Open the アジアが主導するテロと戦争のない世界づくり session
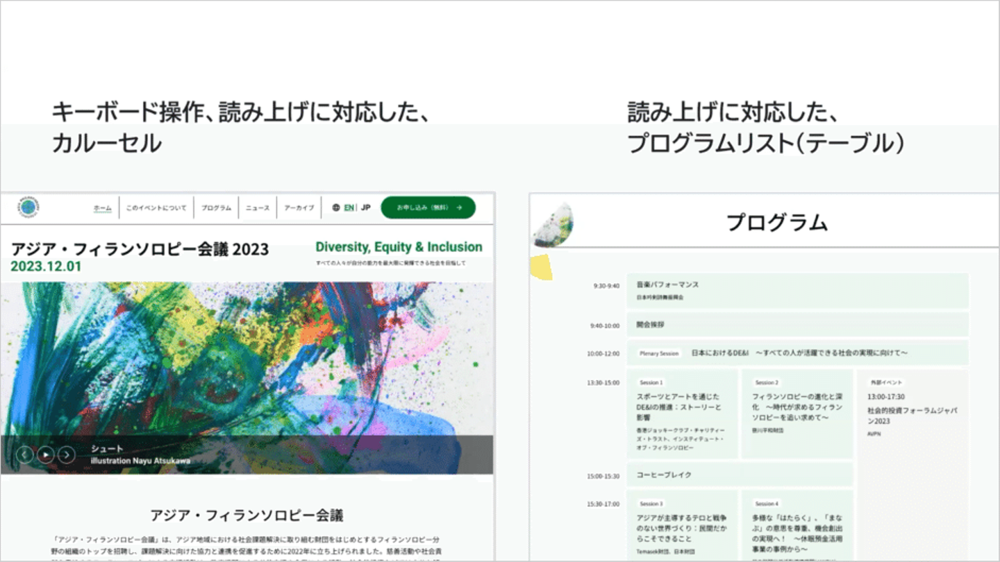The image size is (1000, 562). click(681, 528)
